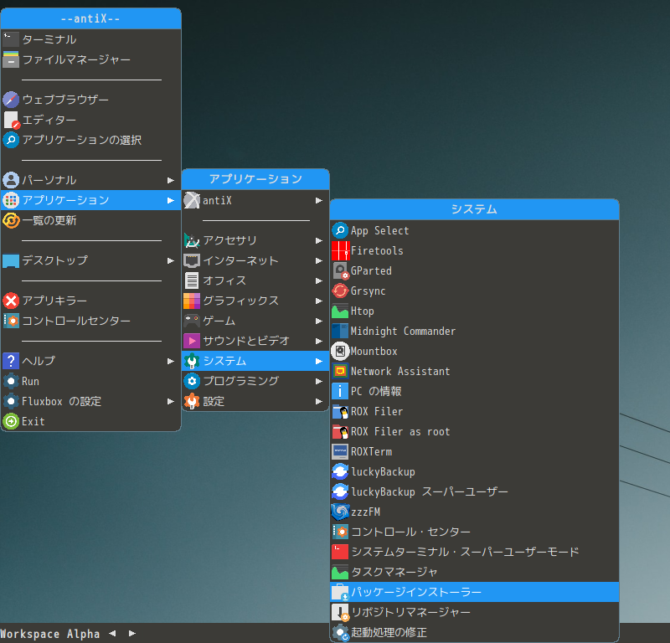The height and width of the screenshot is (643, 670).
Task: Click the App Select magnifier icon
Action: coord(340,231)
